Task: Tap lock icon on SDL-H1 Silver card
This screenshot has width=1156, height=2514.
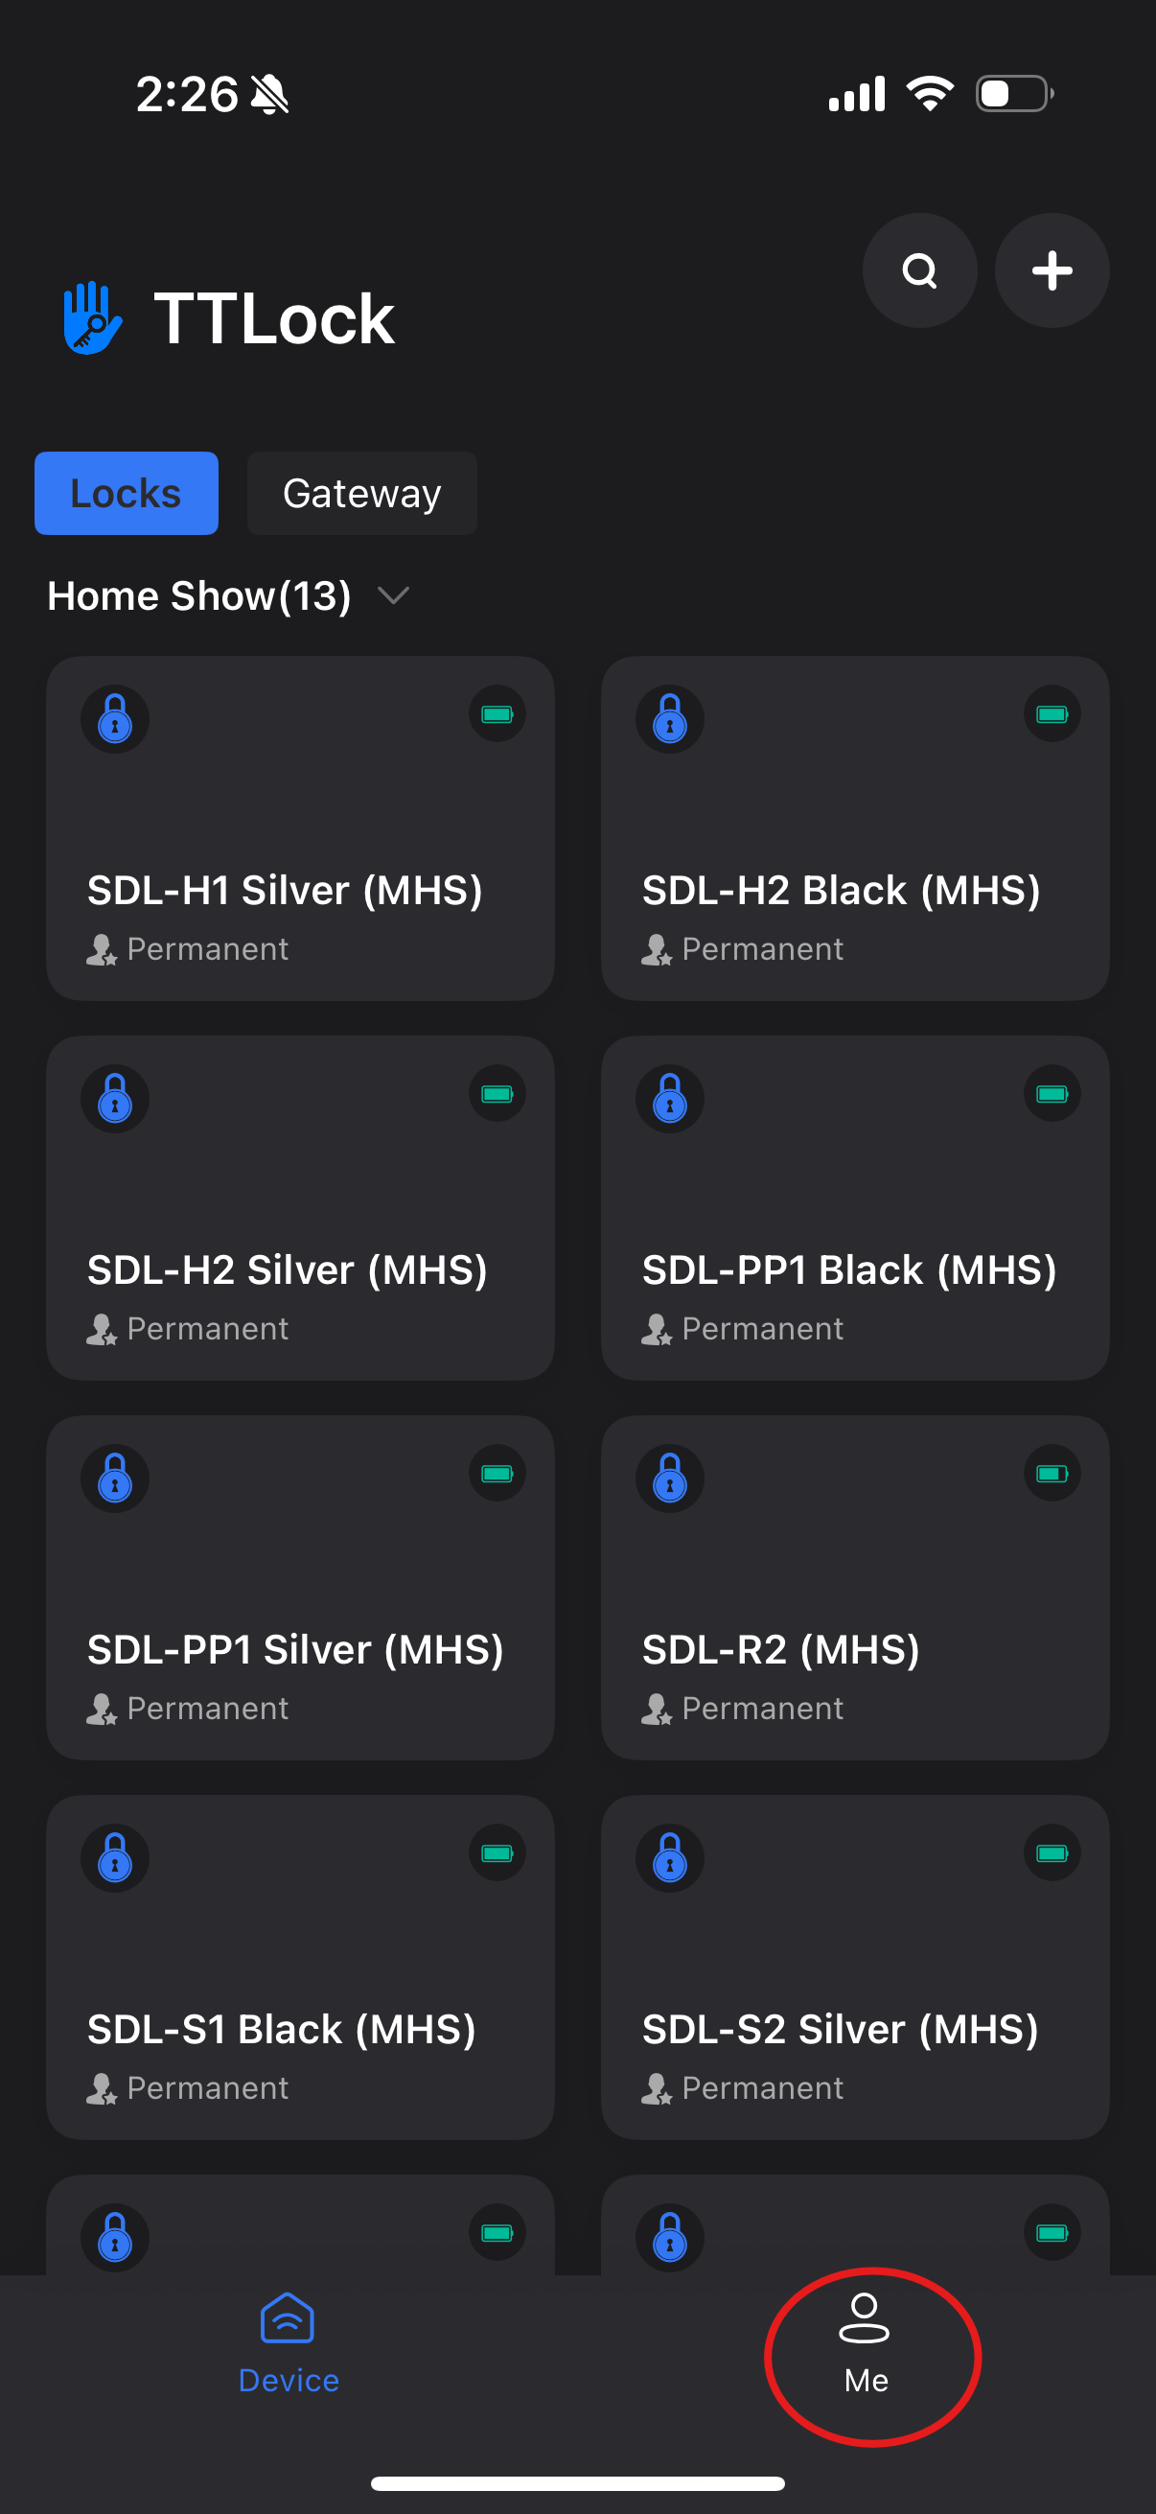Action: tap(115, 719)
